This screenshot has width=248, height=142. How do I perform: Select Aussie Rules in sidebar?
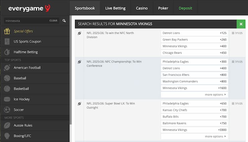click(x=23, y=125)
